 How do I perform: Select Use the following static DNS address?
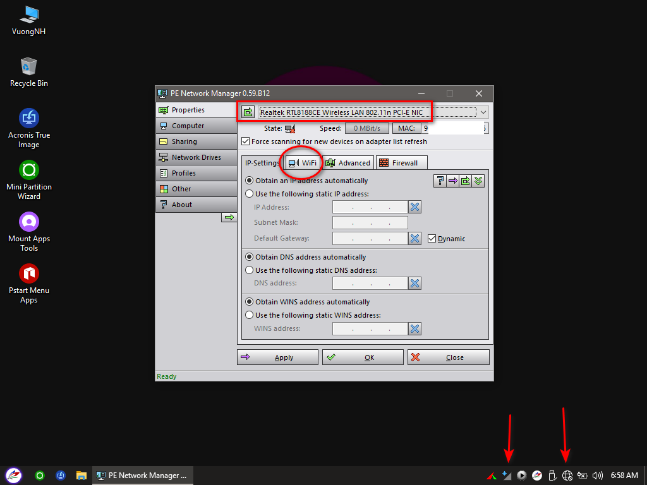(249, 270)
